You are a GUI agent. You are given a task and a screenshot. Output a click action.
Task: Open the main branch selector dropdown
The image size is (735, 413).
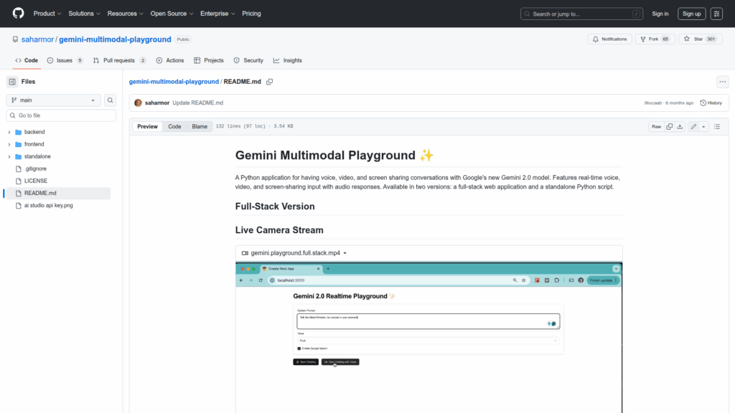[x=54, y=100]
